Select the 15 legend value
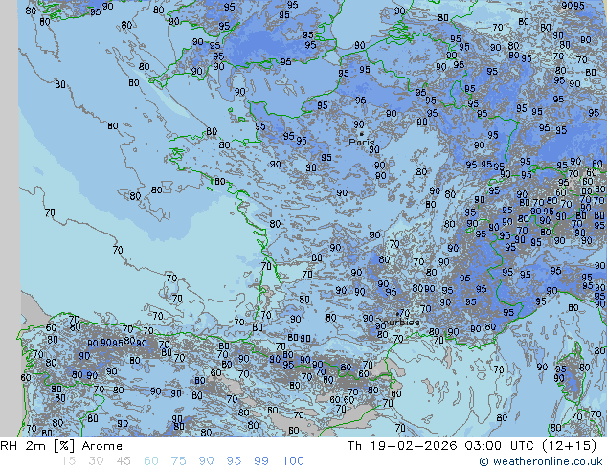This screenshot has height=469, width=607. [x=68, y=461]
